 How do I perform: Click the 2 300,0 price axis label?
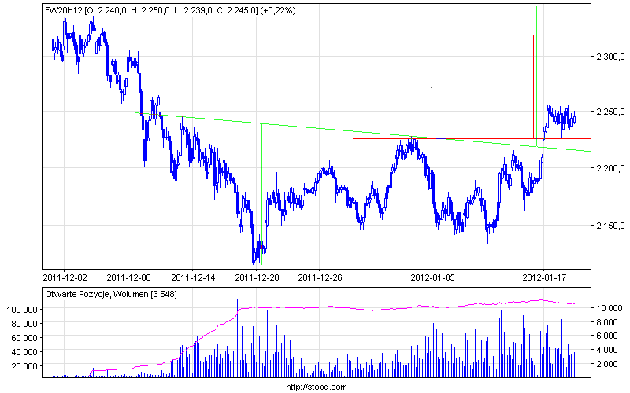coord(611,57)
